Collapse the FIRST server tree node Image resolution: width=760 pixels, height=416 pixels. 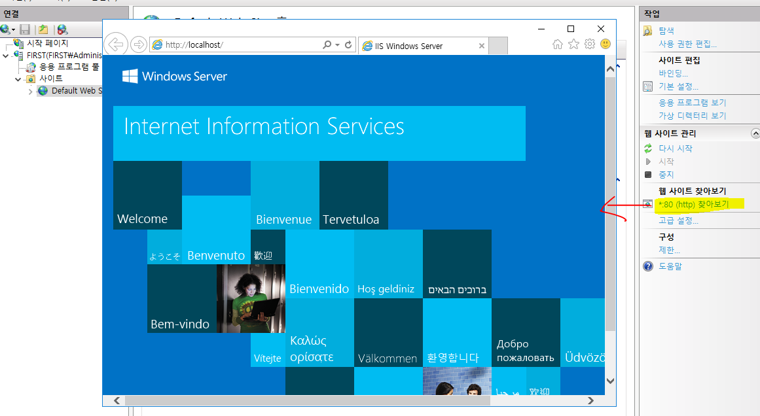pos(5,56)
